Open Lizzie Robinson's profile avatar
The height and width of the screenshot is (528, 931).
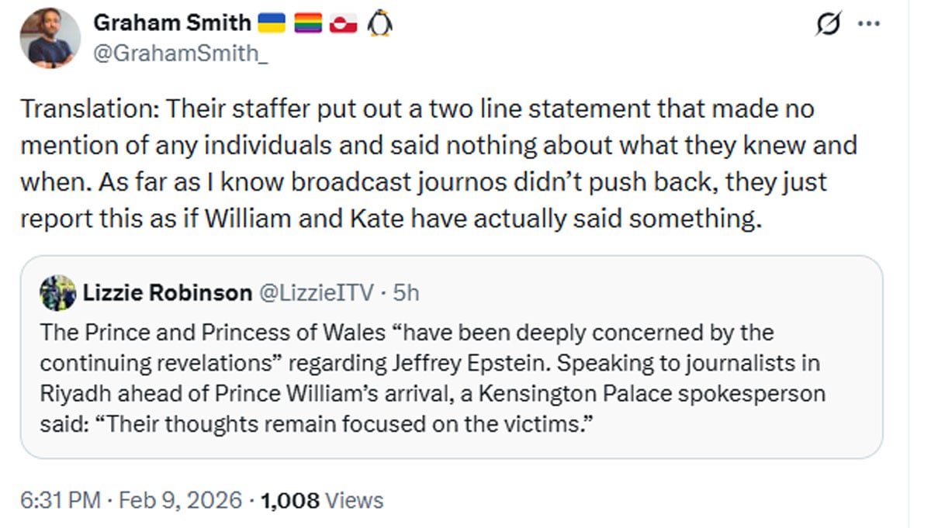point(56,292)
